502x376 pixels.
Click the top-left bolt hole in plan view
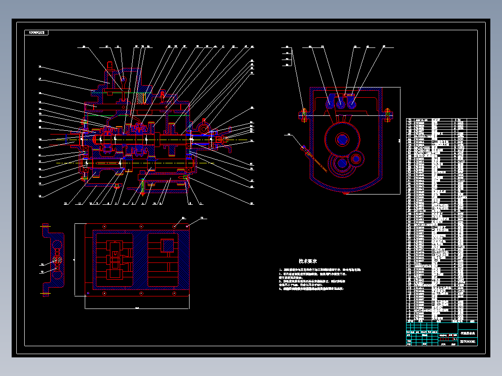(x=104, y=227)
